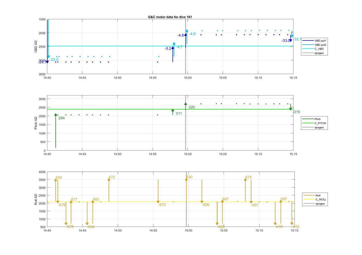
Task: Click the '-5.2' VBD data label
Action: tap(168, 49)
